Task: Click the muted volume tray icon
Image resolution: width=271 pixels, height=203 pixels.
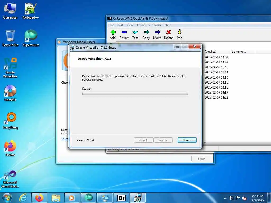Action: (x=244, y=198)
